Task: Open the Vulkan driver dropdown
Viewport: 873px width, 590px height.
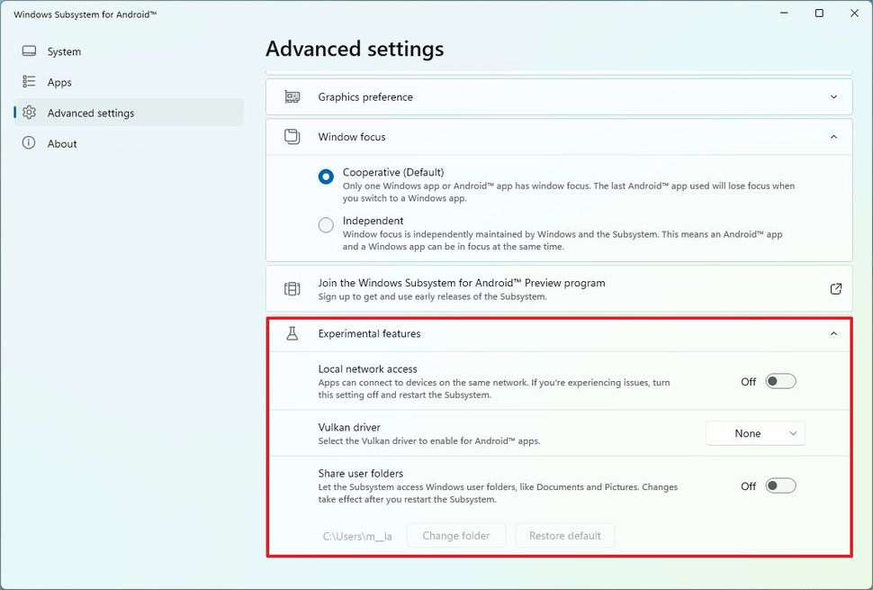Action: (755, 433)
